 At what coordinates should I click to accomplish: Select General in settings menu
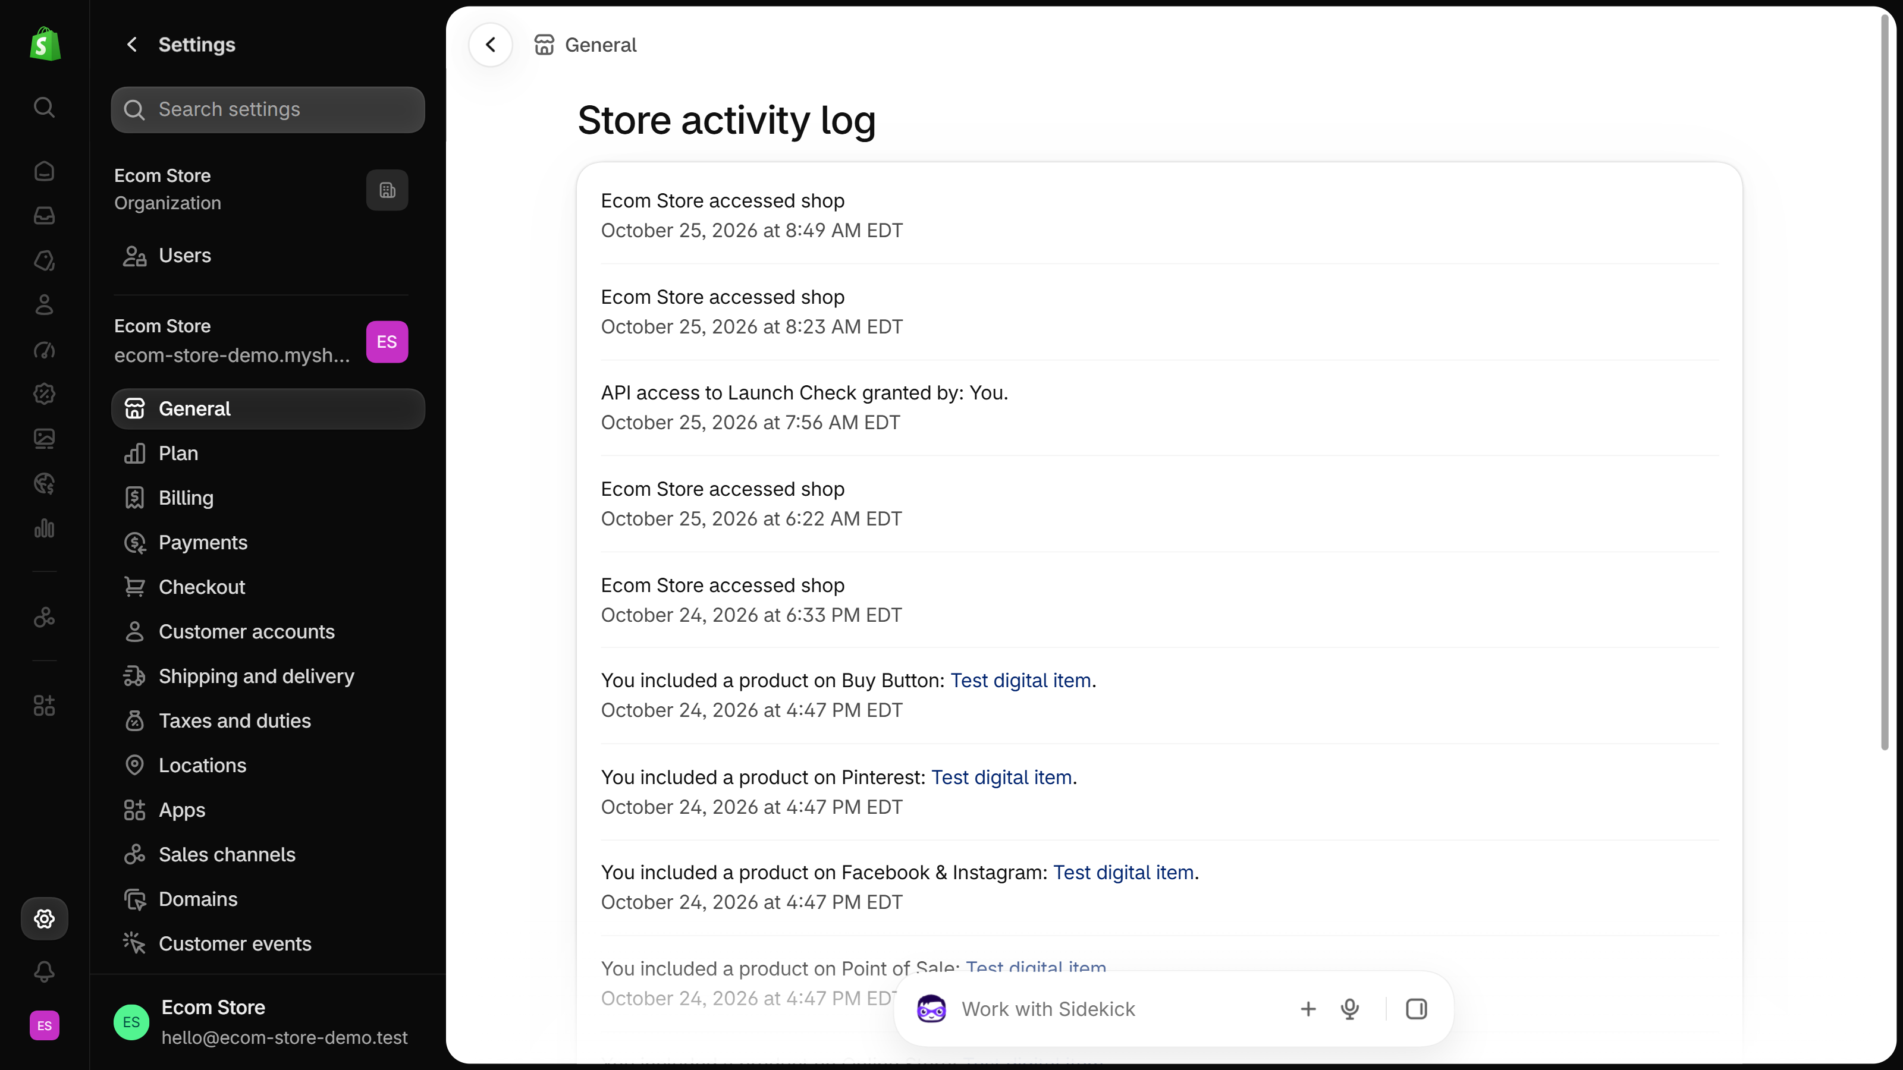[x=268, y=409]
